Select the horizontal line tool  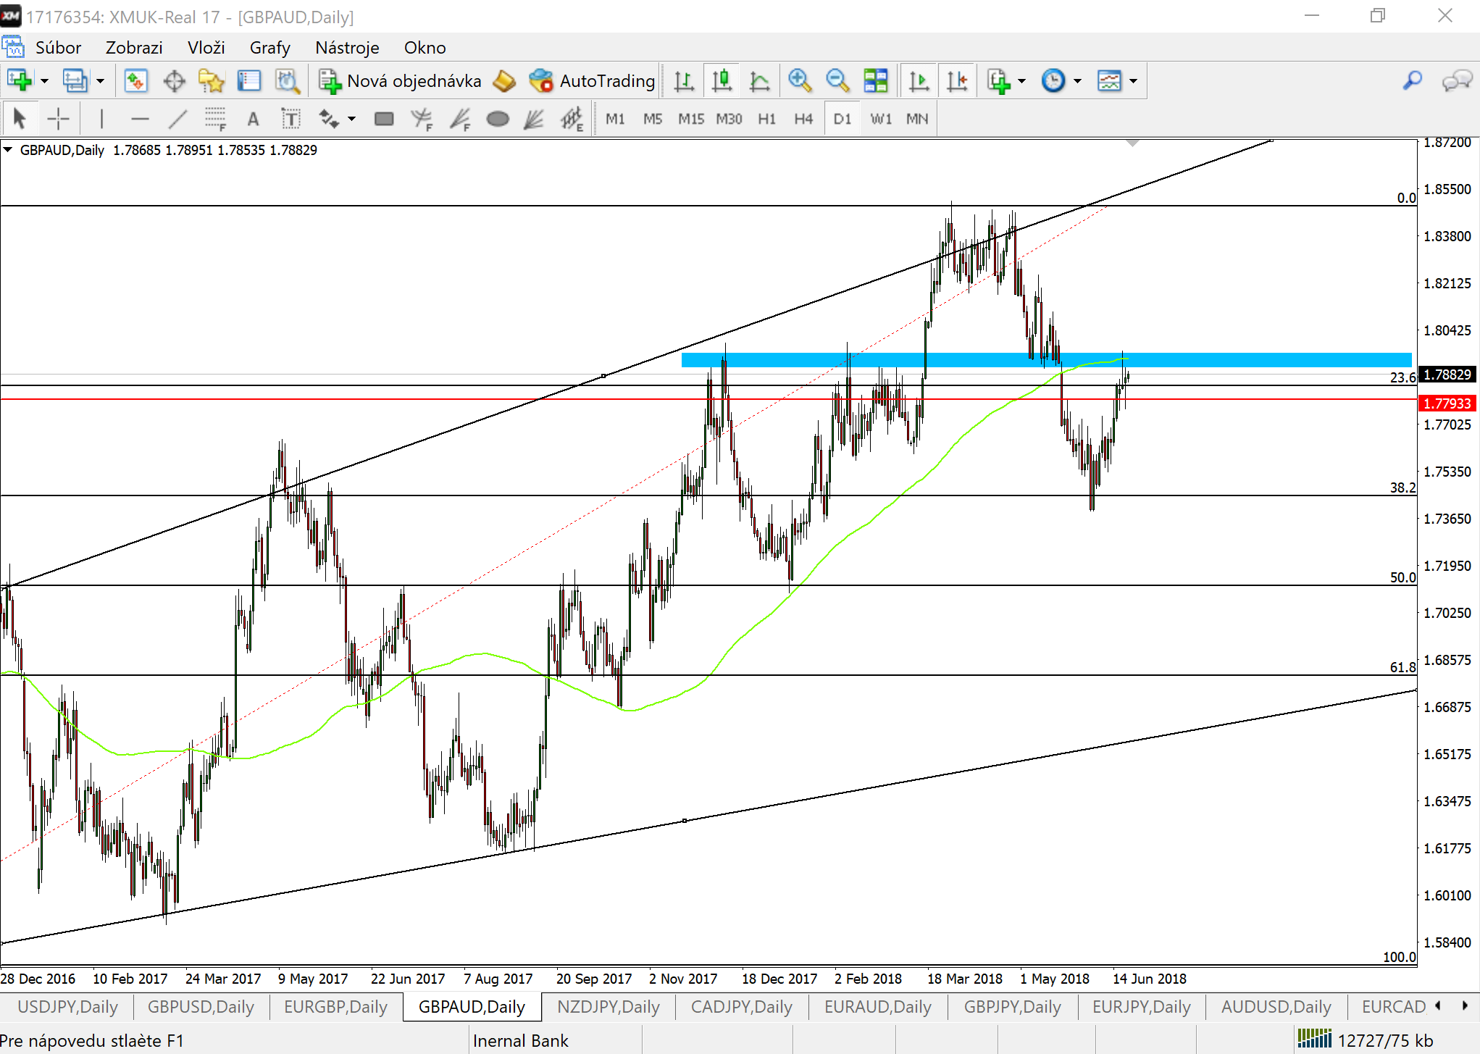140,118
